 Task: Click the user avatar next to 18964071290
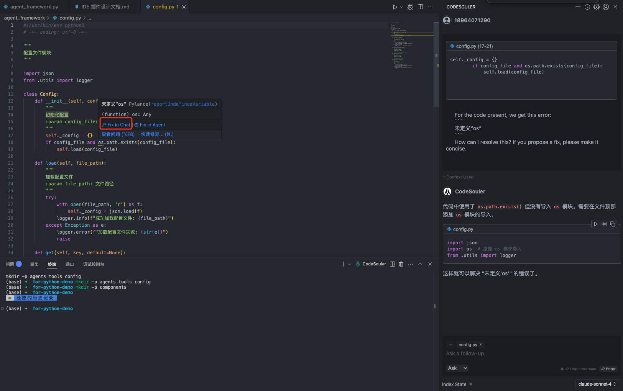[x=447, y=20]
